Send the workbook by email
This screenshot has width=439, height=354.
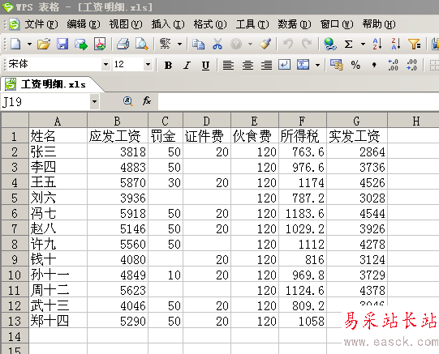[81, 44]
